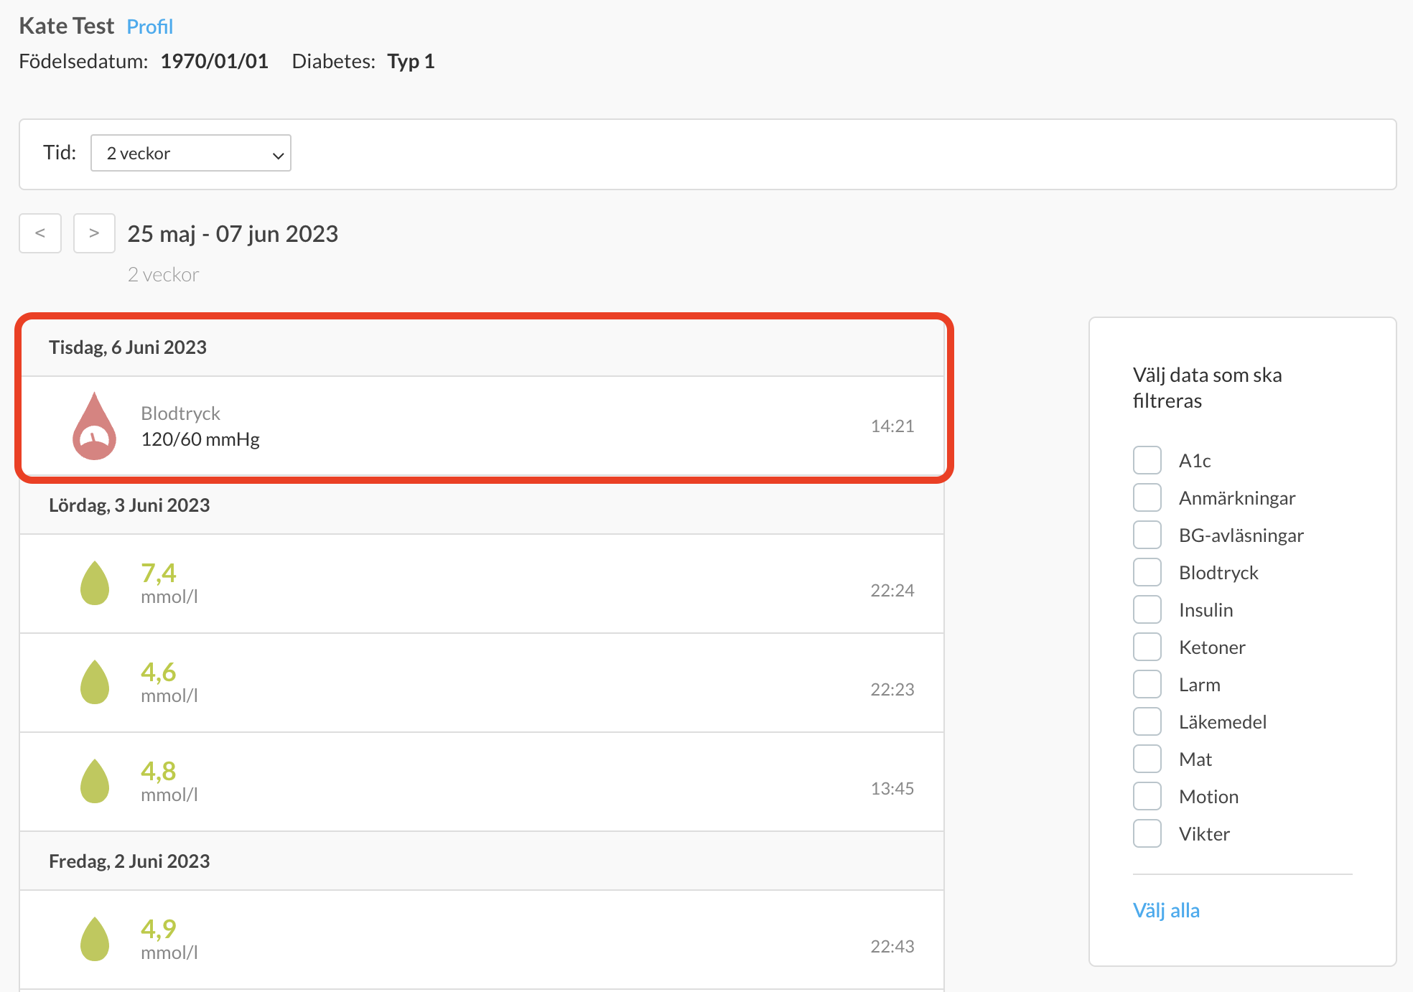Click the glucose drop icon for 4,6 mmol/l
This screenshot has width=1413, height=992.
tap(95, 682)
